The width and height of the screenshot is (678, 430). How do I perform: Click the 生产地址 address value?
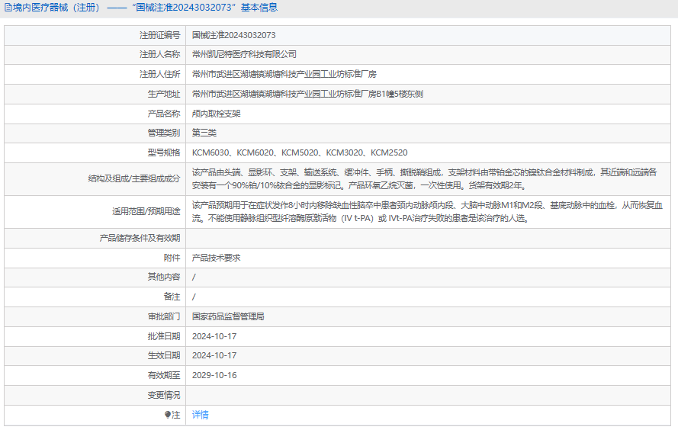(x=307, y=95)
